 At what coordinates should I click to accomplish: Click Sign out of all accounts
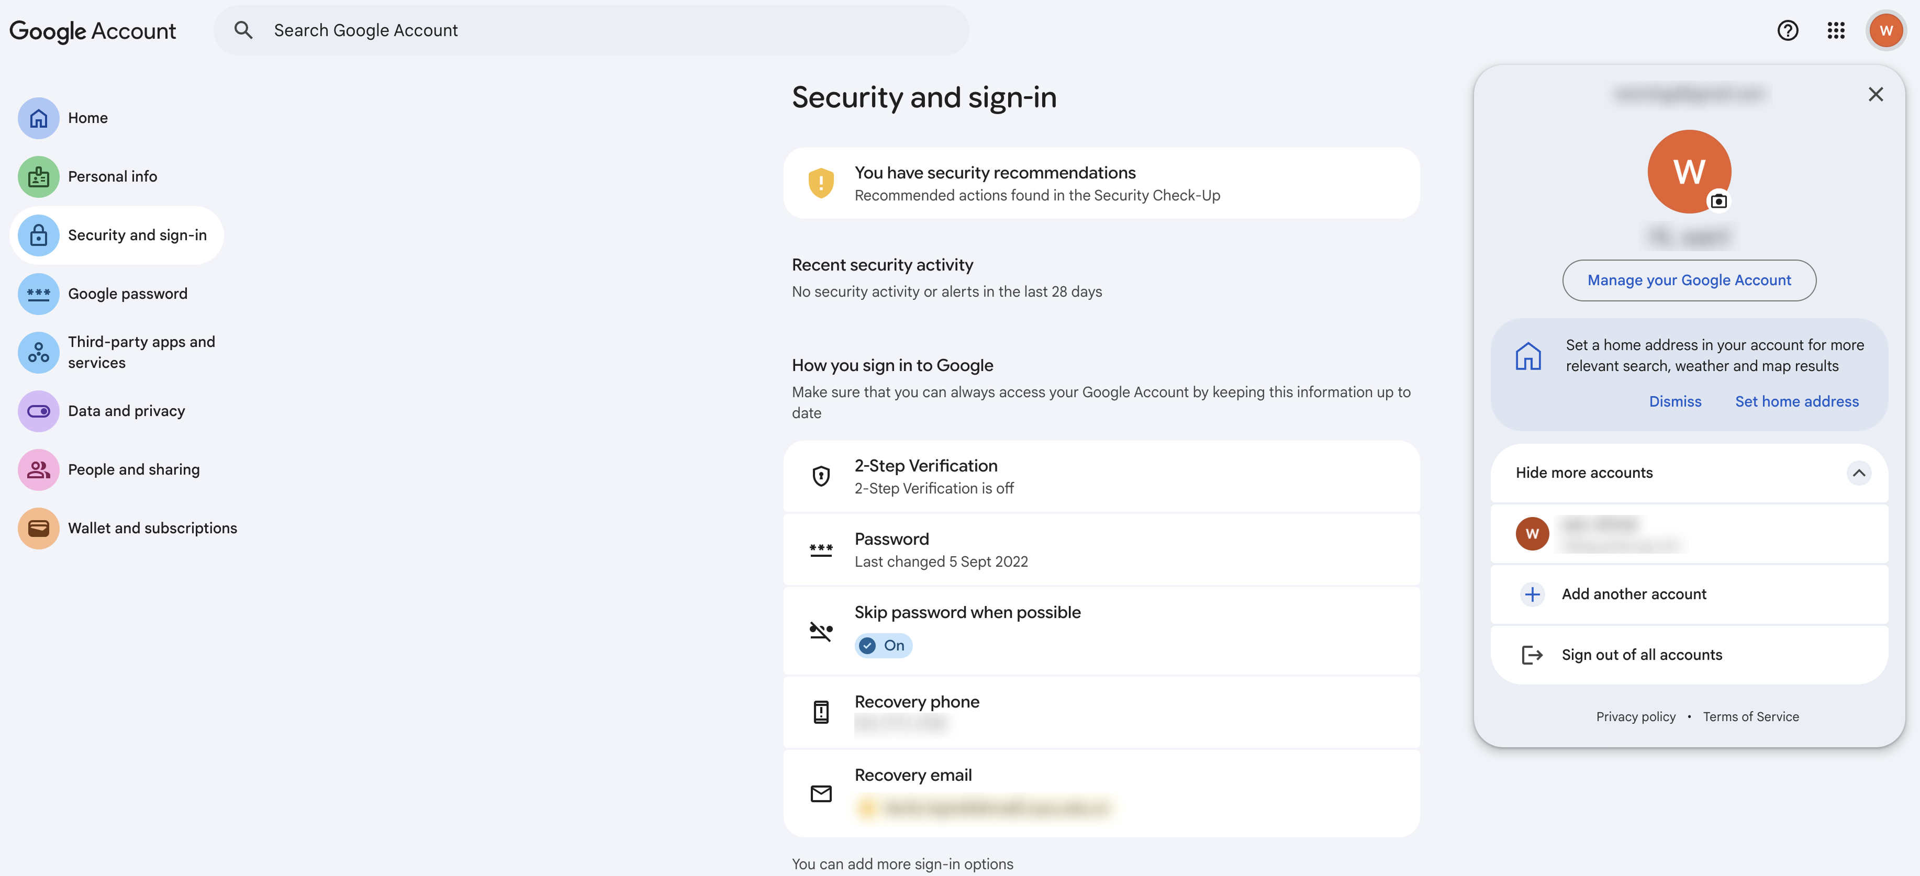pos(1689,655)
